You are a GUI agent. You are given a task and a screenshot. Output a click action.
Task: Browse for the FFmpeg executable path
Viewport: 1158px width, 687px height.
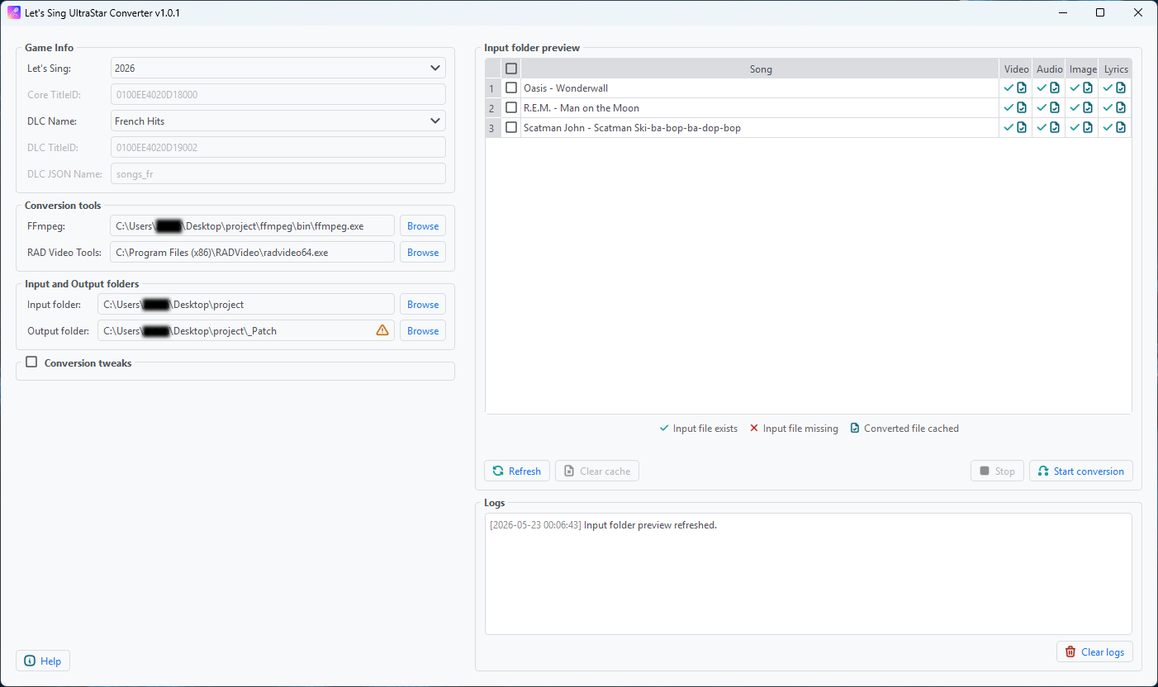[x=423, y=225]
